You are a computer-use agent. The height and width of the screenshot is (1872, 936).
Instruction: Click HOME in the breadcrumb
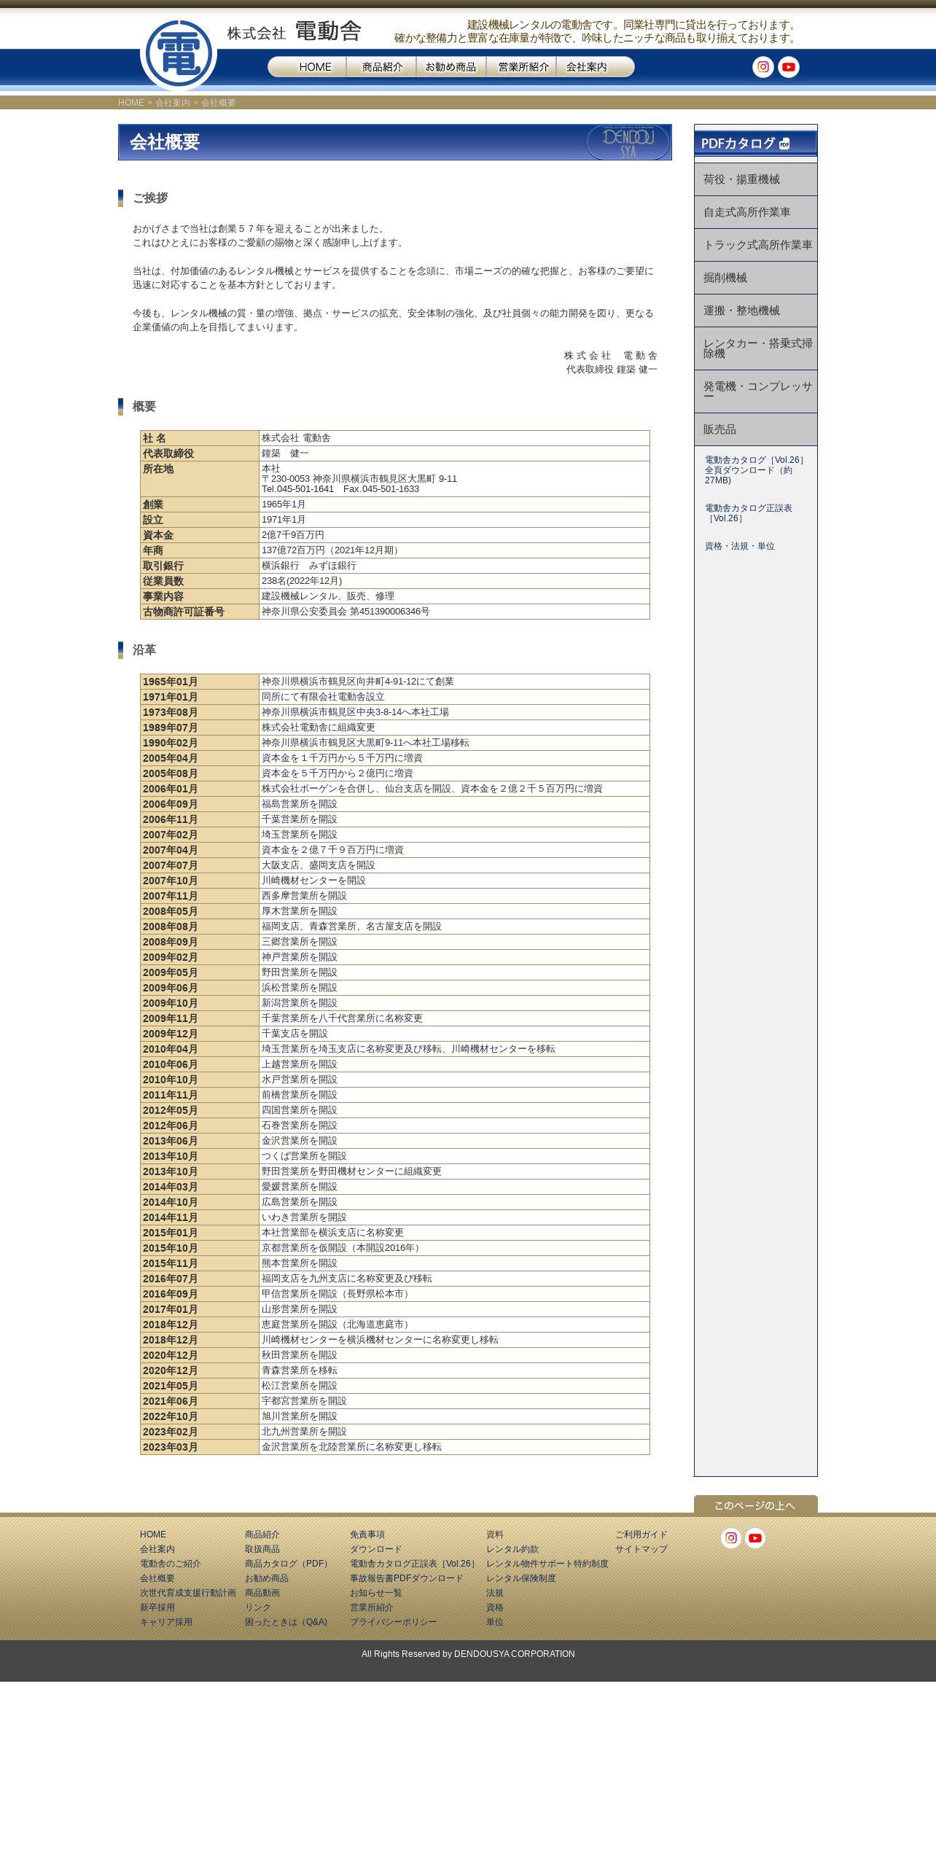tap(131, 103)
